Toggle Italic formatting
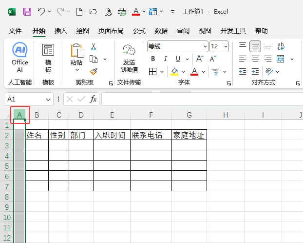This screenshot has width=303, height=243. [x=166, y=59]
